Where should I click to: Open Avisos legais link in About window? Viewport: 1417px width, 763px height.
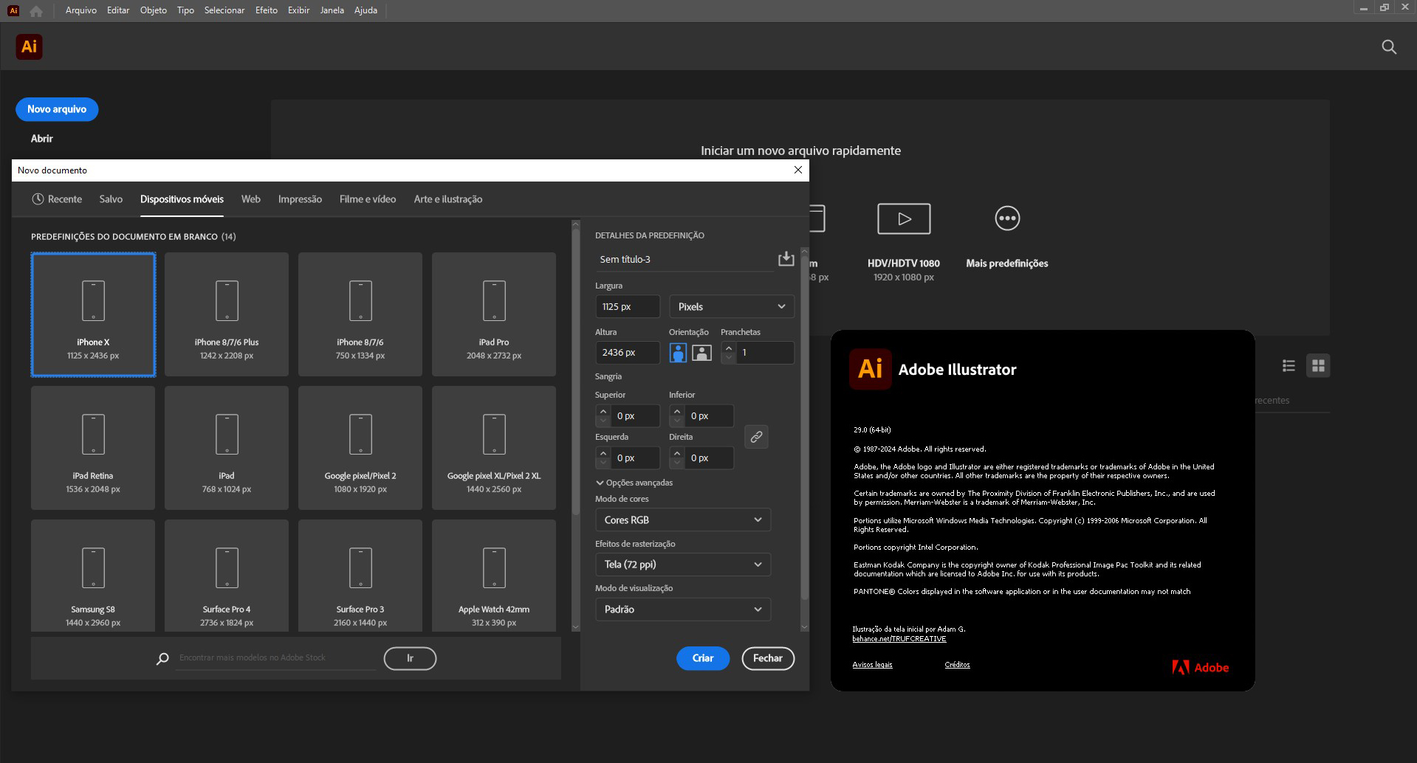872,665
